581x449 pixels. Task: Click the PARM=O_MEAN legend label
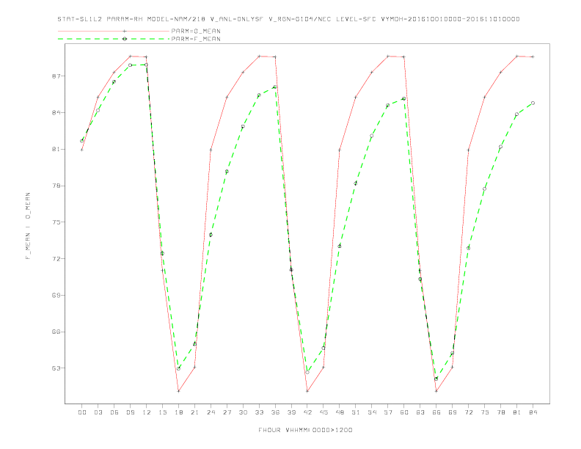196,31
